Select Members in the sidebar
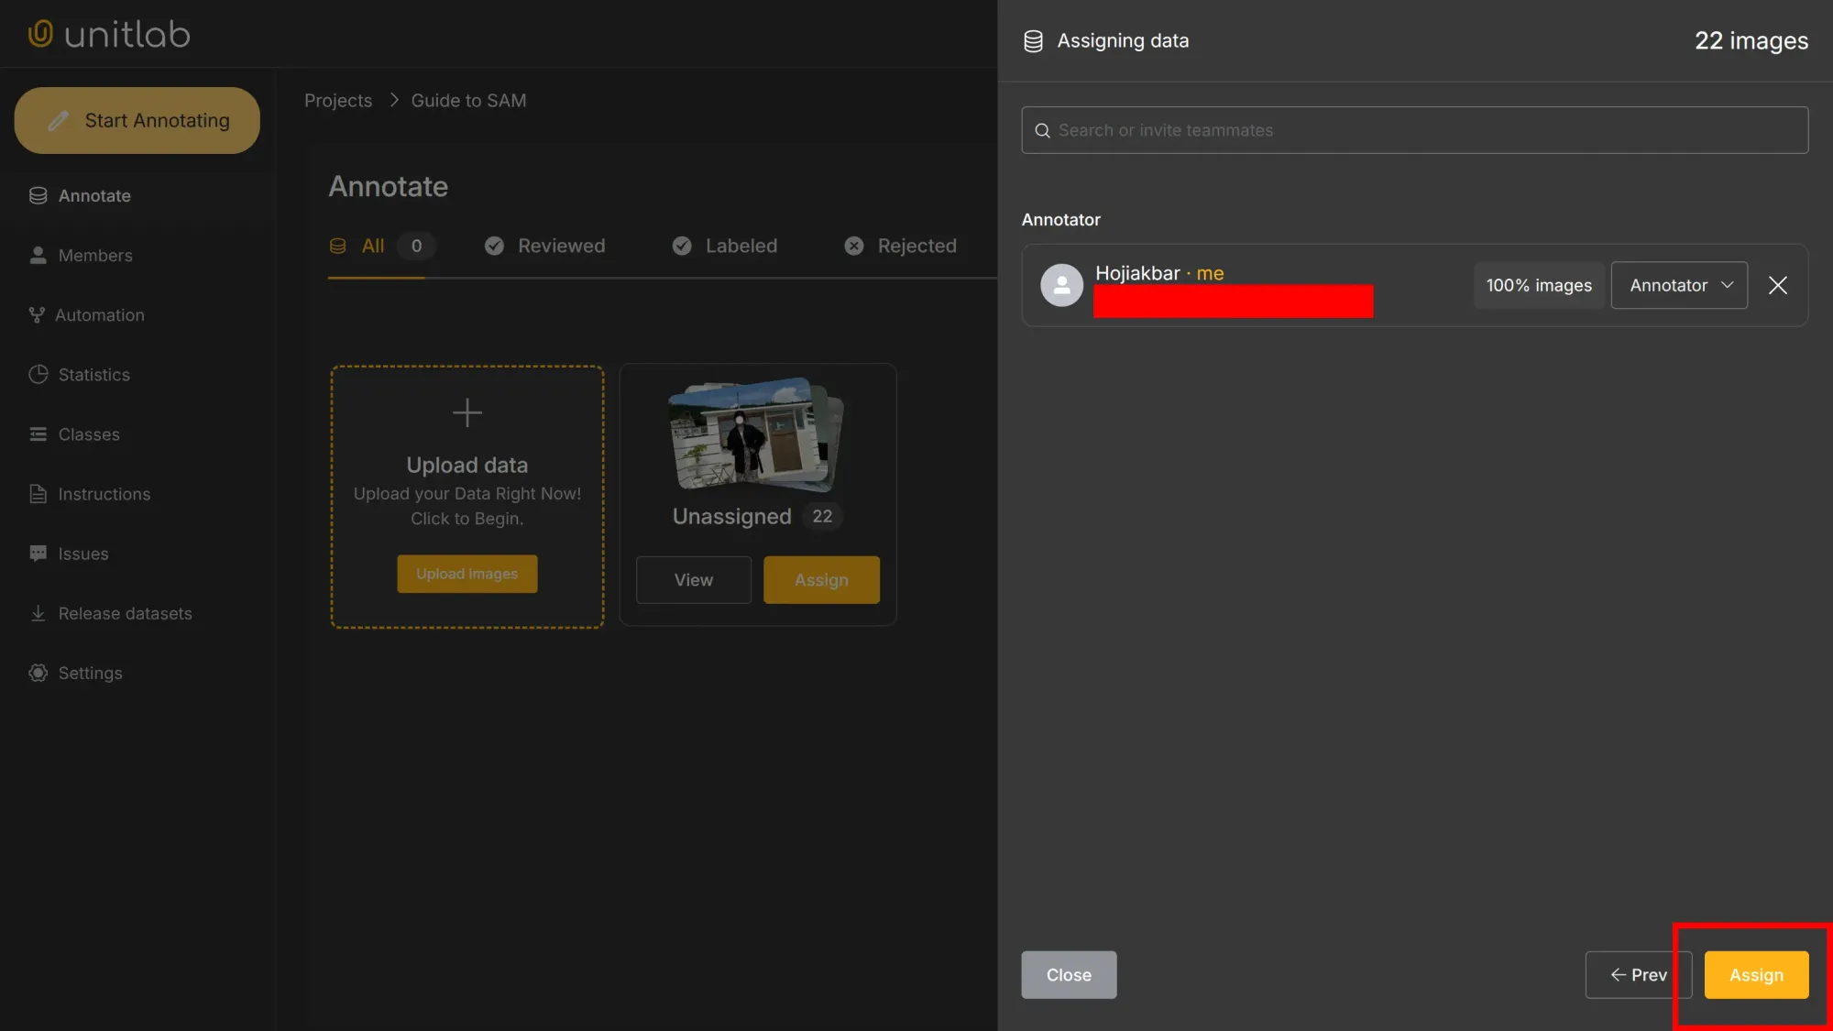The image size is (1833, 1031). tap(94, 255)
